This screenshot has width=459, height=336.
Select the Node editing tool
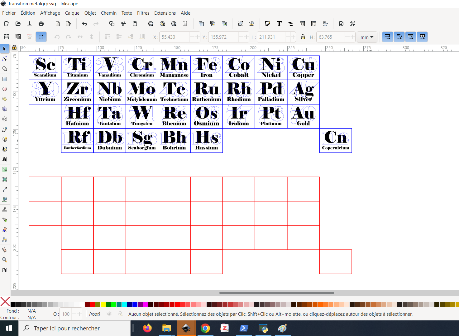(x=5, y=59)
